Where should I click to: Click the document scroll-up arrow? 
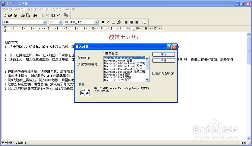[249, 34]
